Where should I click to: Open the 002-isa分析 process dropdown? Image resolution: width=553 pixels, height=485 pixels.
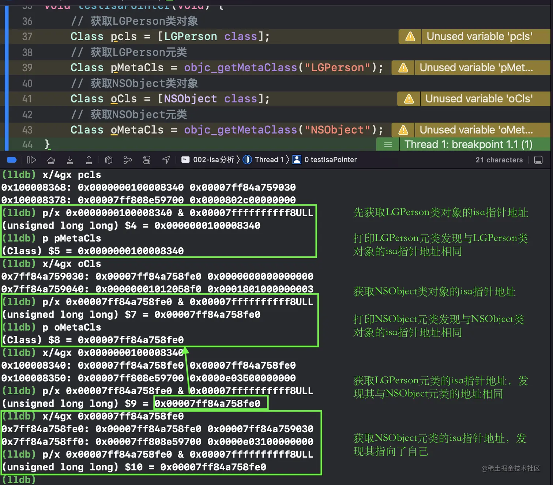[x=208, y=160]
